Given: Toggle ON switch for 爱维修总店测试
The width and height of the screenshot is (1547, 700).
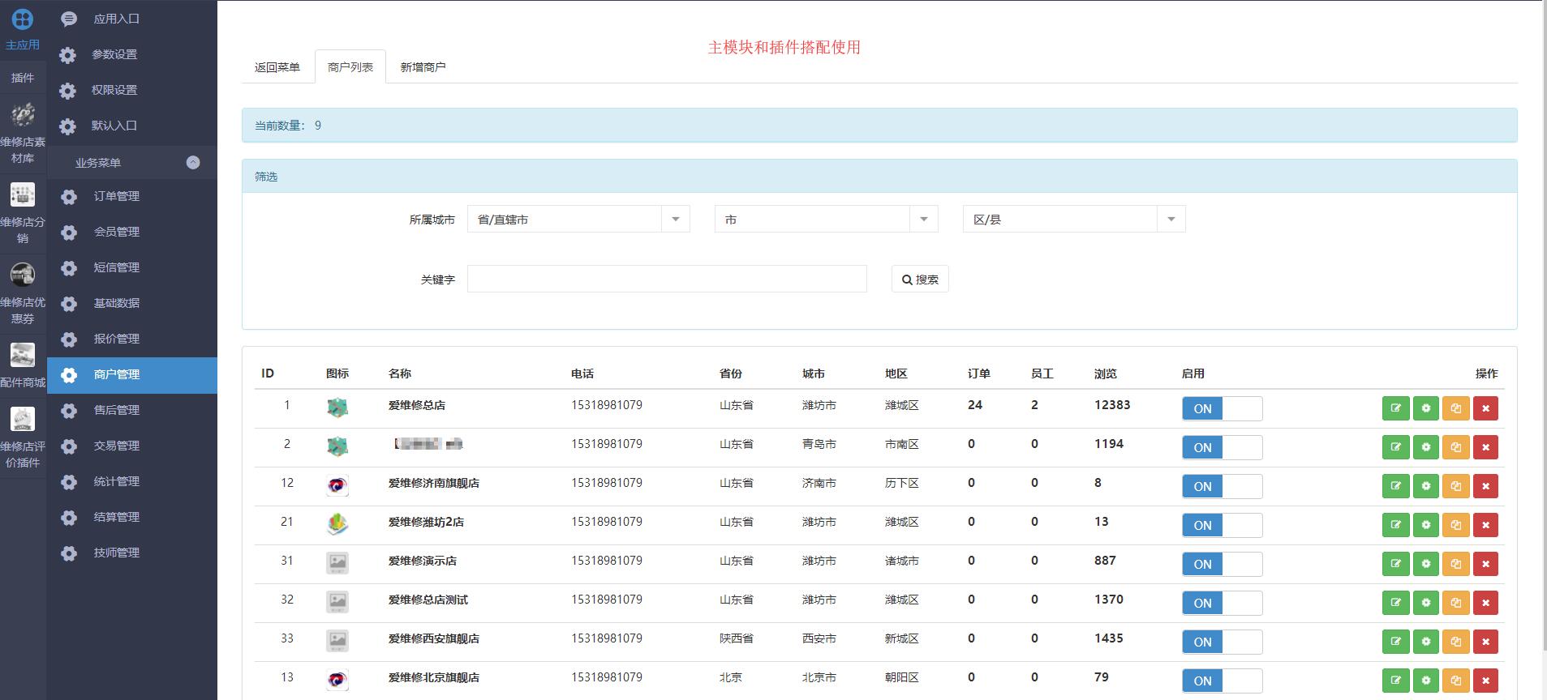Looking at the screenshot, I should point(1222,603).
